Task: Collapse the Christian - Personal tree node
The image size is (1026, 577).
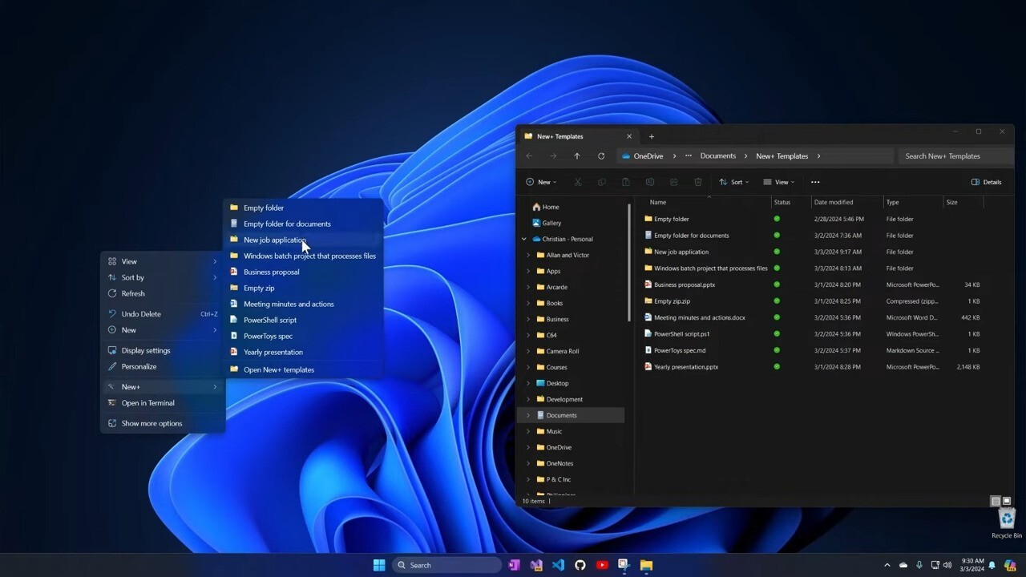Action: point(524,239)
